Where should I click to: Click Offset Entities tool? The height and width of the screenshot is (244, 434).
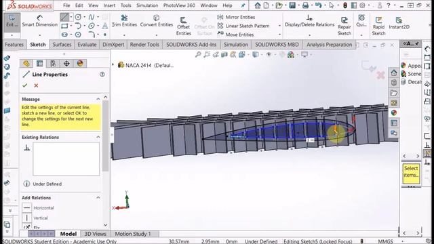pyautogui.click(x=184, y=26)
